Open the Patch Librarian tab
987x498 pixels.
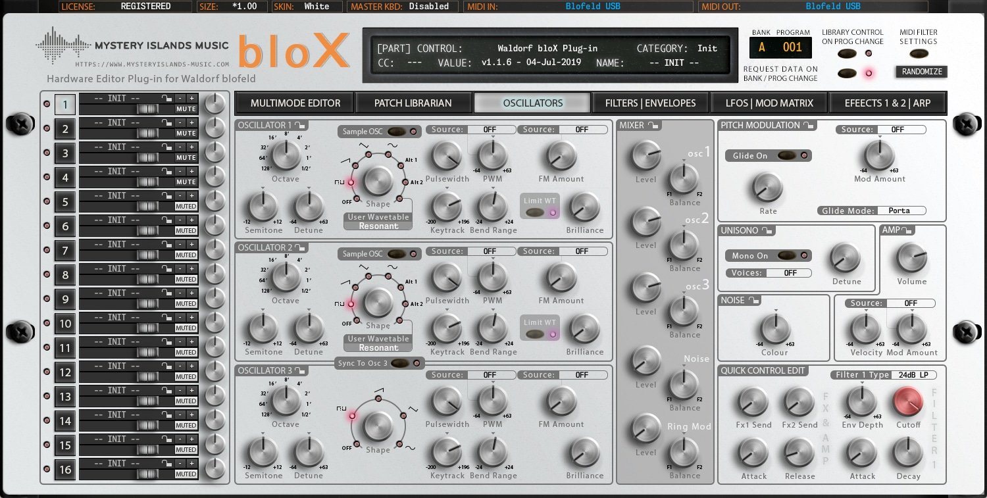pyautogui.click(x=413, y=103)
